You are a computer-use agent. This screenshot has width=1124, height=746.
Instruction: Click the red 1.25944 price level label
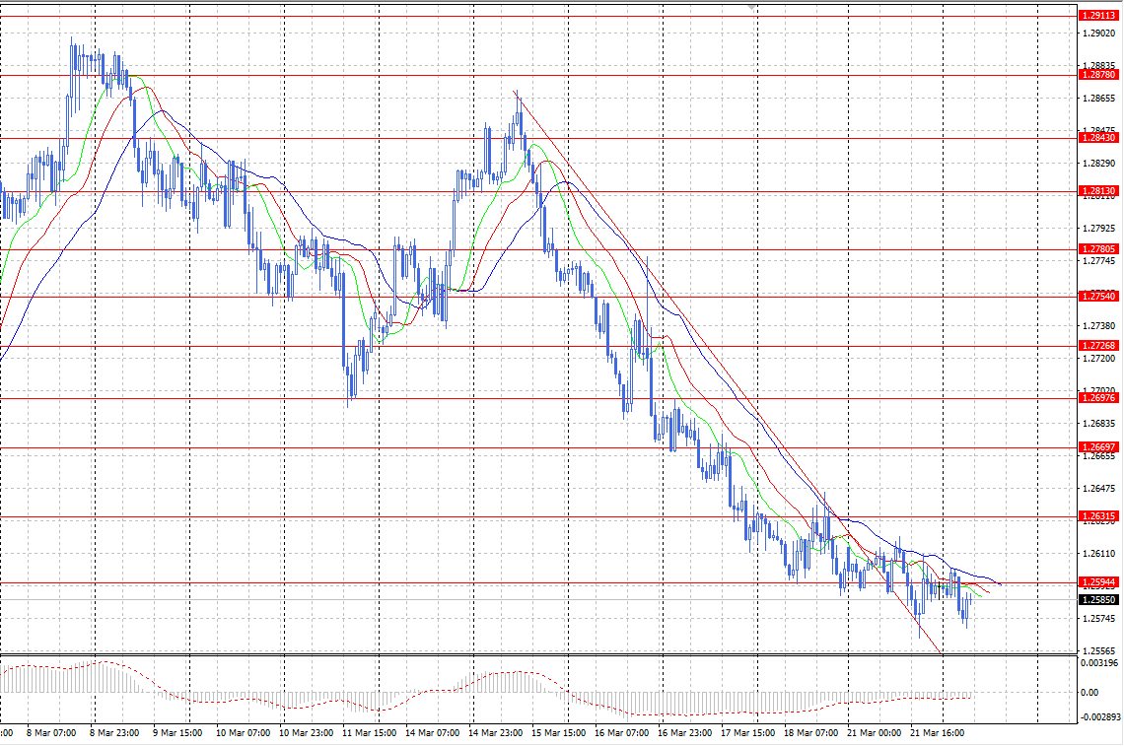[1098, 582]
